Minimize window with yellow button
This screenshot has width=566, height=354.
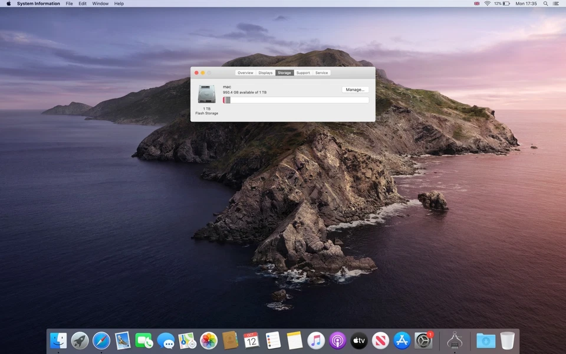tap(203, 73)
